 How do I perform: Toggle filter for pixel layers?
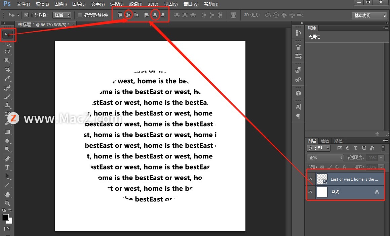340,148
